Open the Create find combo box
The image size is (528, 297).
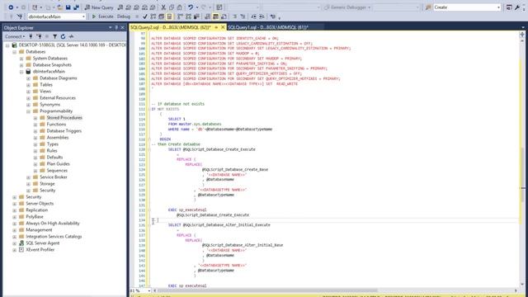point(467,7)
